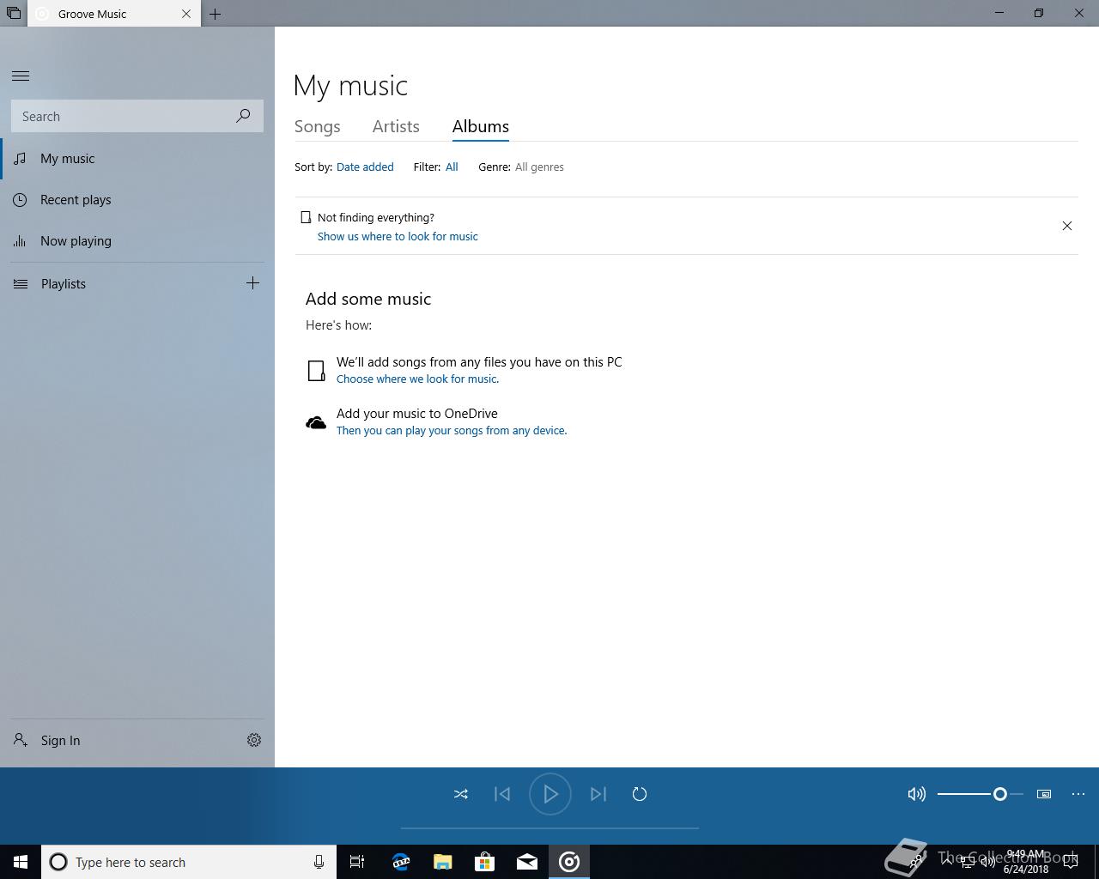The width and height of the screenshot is (1099, 879).
Task: Open a new tab with plus button
Action: [x=215, y=14]
